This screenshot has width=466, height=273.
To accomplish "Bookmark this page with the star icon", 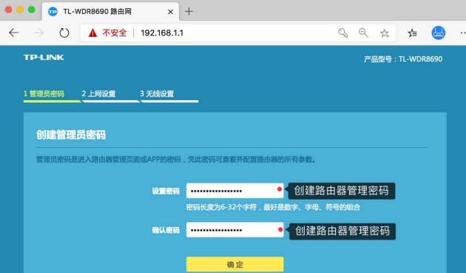I will pyautogui.click(x=385, y=33).
